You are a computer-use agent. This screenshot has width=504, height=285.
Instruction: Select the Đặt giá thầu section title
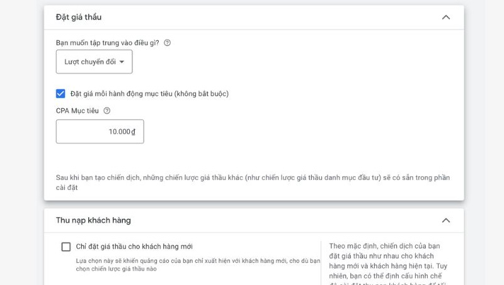pyautogui.click(x=79, y=17)
